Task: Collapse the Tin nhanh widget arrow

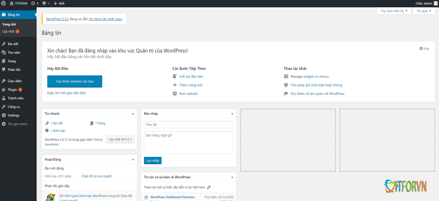Action: (x=133, y=114)
